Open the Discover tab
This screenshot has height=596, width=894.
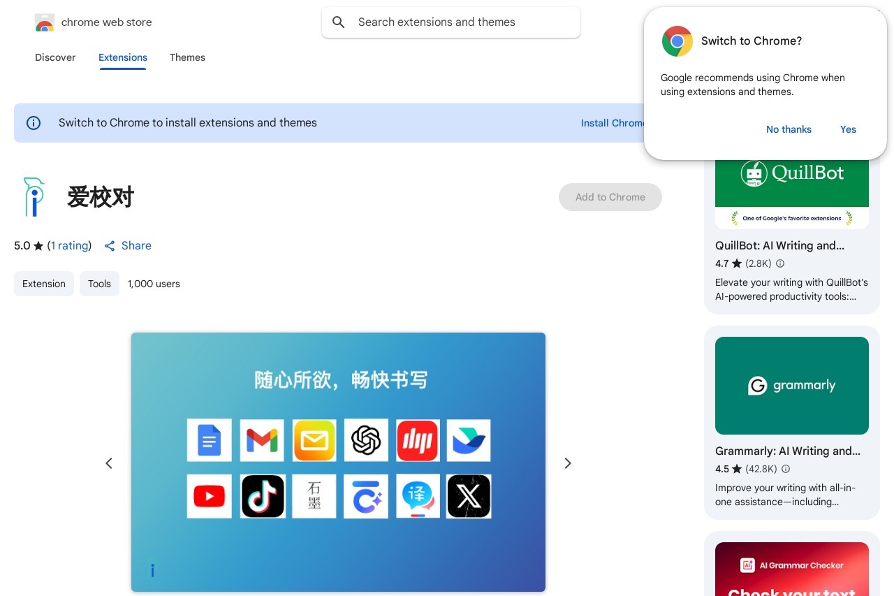coord(55,57)
